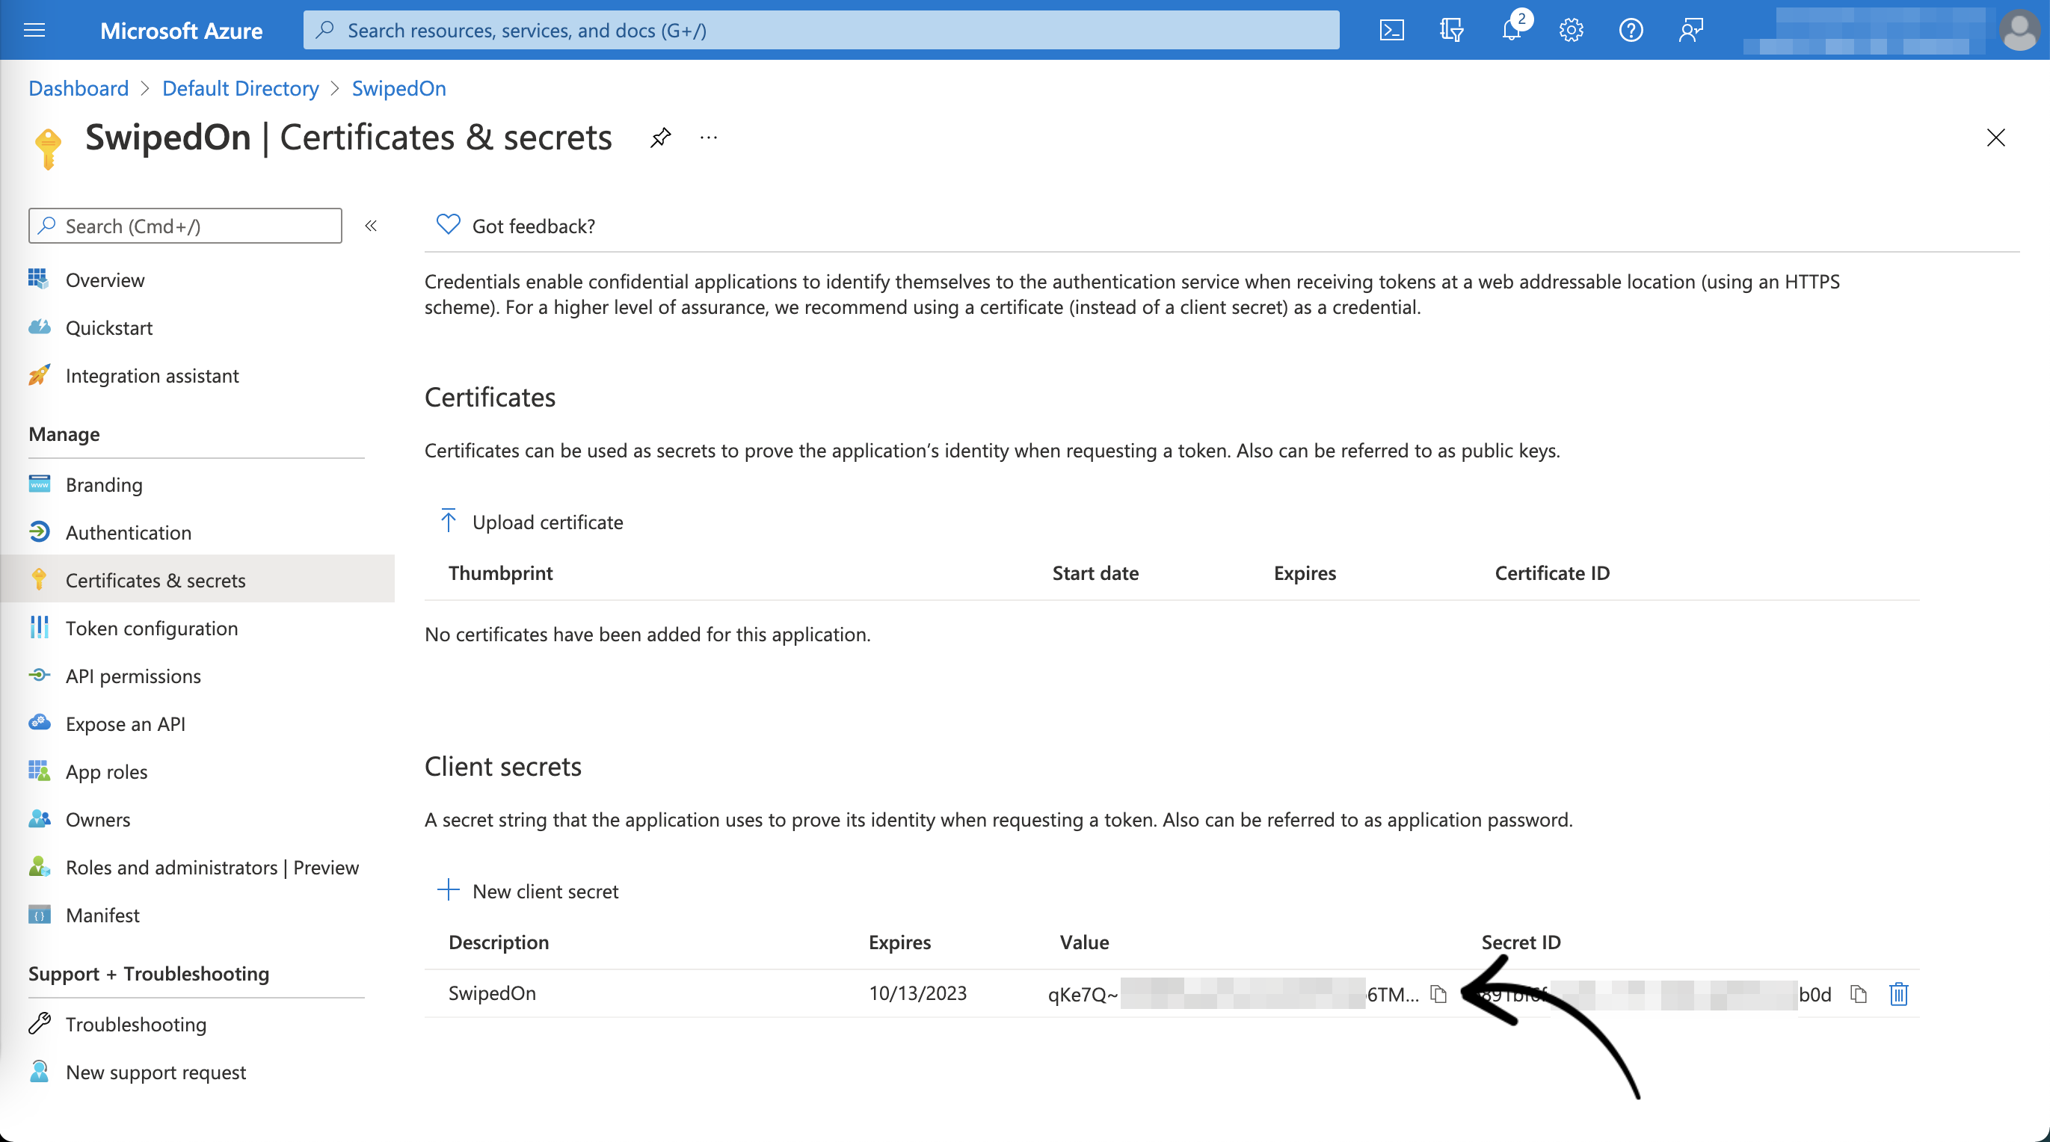Click the client secrets Expires column header
This screenshot has height=1142, width=2050.
tap(899, 942)
